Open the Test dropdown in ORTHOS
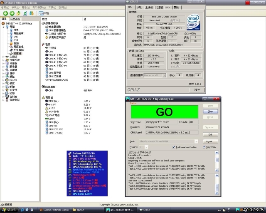 [196, 141]
